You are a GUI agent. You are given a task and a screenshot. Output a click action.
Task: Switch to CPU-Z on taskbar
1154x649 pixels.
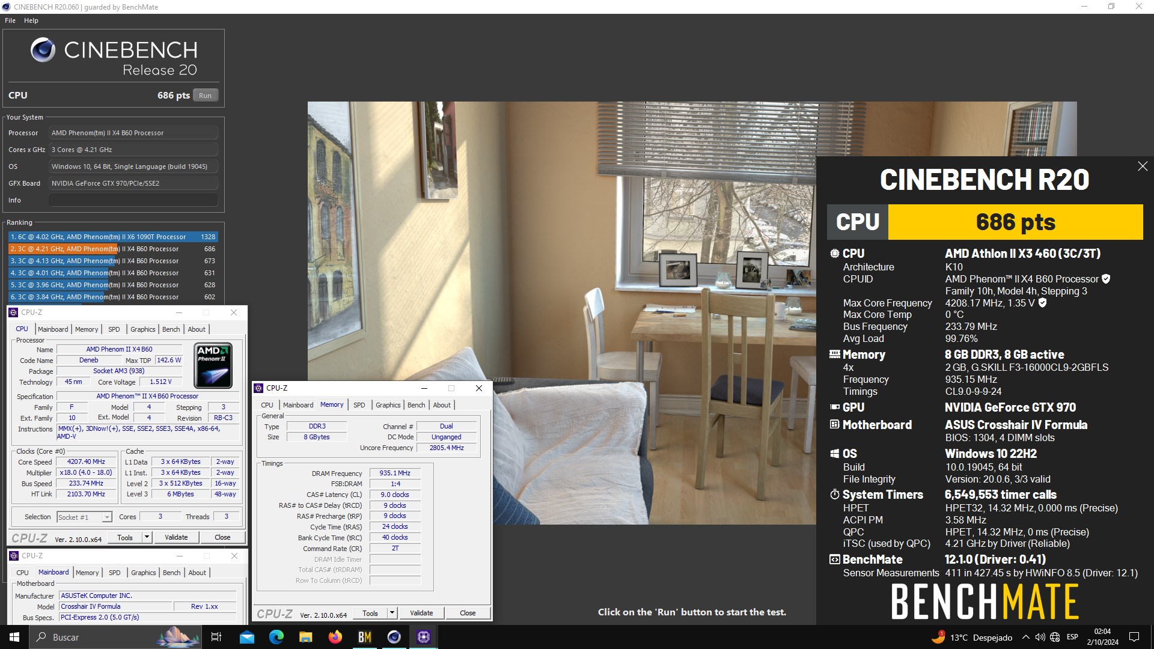pyautogui.click(x=423, y=637)
